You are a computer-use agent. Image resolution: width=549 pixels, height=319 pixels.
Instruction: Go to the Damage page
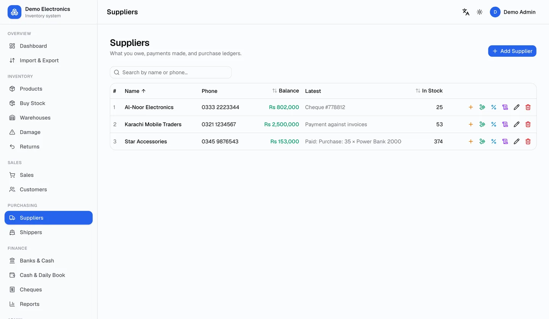48,132
